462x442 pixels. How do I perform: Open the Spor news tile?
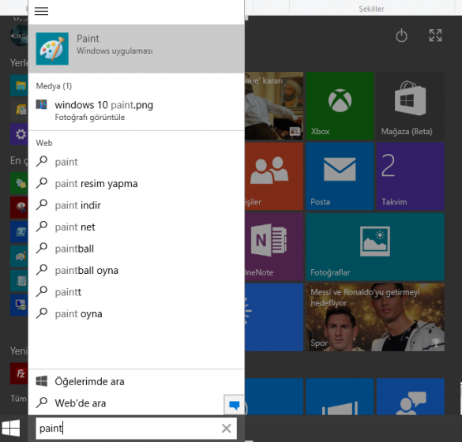tap(375, 317)
